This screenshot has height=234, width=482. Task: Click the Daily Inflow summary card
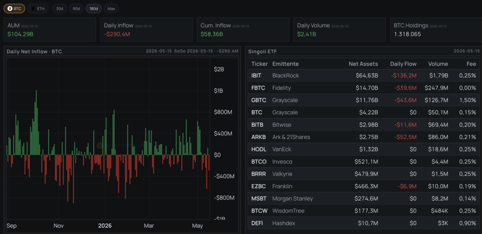[x=146, y=30]
